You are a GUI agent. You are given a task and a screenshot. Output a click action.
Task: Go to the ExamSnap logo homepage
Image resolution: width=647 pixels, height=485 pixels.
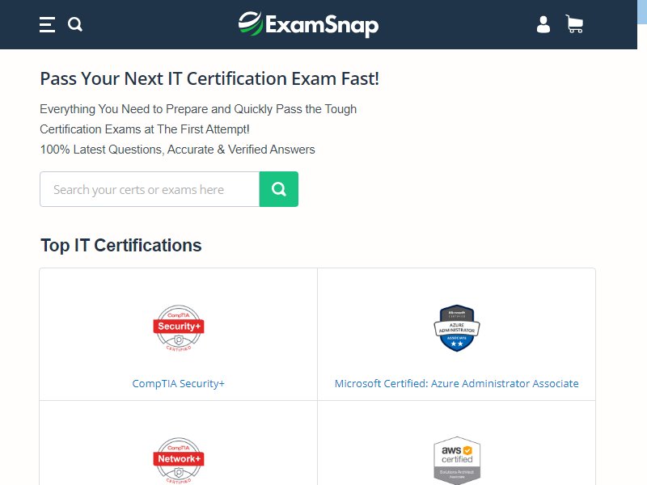308,24
